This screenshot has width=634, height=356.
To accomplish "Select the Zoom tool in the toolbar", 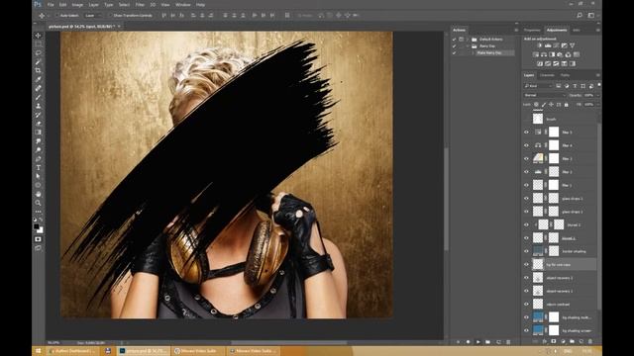I will click(38, 203).
